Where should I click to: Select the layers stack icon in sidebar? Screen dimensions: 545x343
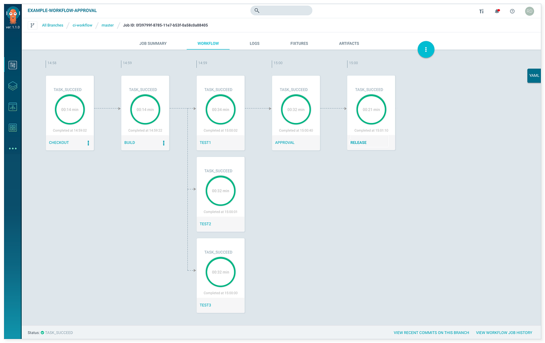coord(12,85)
